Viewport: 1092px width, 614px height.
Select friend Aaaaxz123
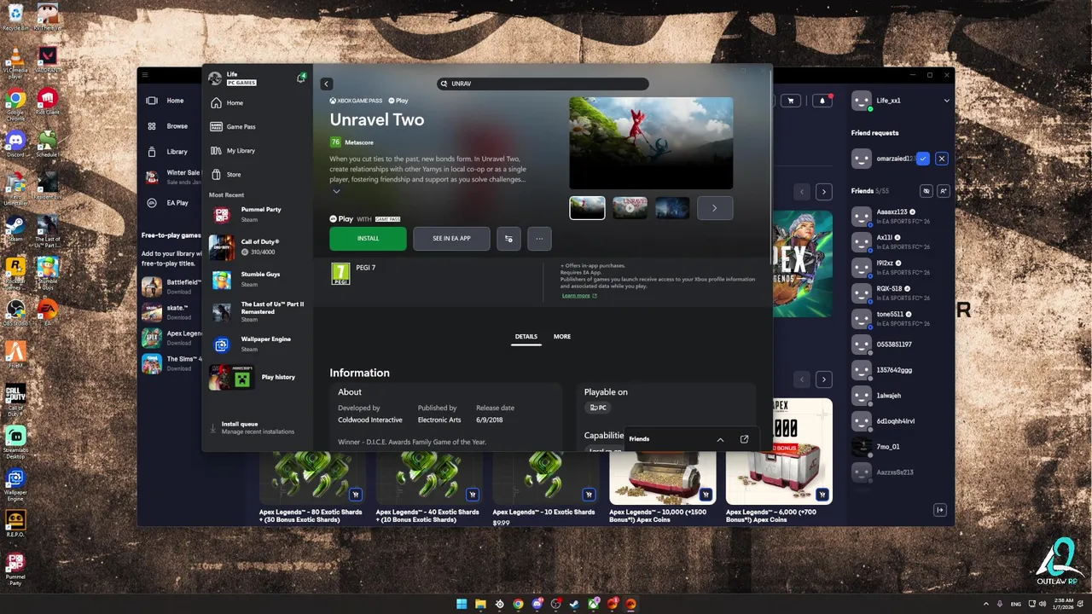[900, 217]
